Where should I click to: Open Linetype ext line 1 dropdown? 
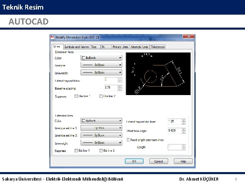click(x=101, y=128)
